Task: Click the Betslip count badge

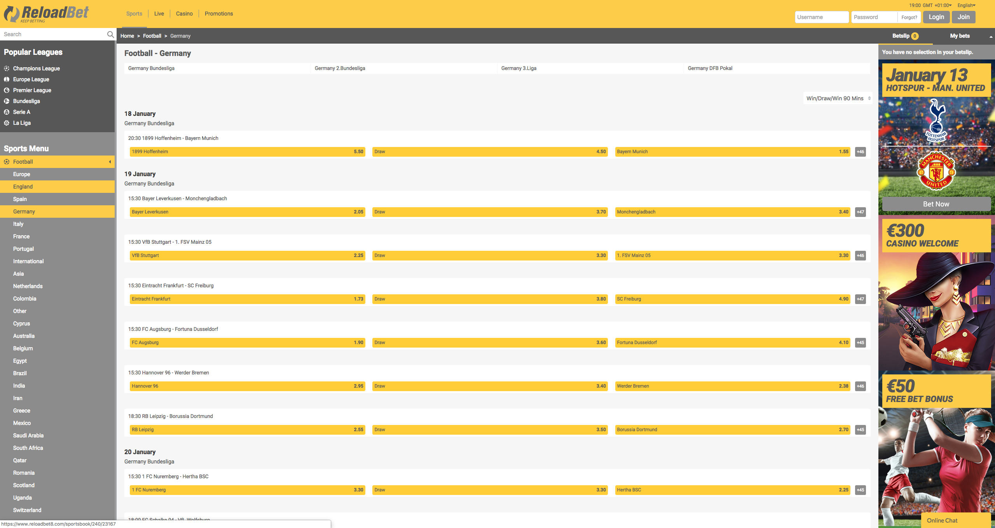Action: pos(915,36)
